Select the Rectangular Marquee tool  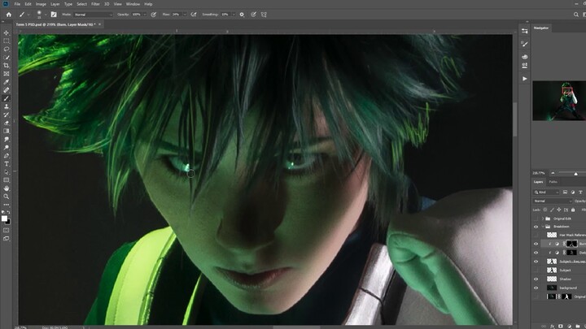tap(7, 41)
